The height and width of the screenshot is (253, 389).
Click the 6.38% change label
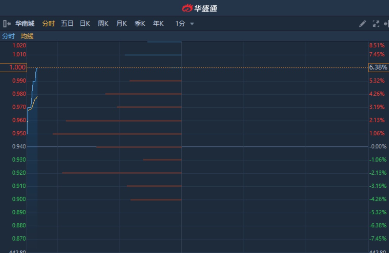[x=378, y=67]
